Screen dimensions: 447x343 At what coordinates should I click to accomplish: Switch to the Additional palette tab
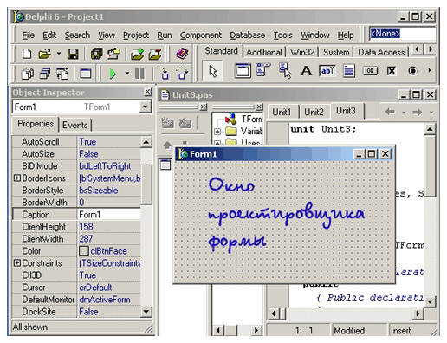pyautogui.click(x=264, y=52)
